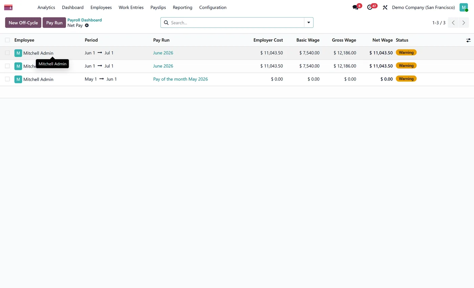
Task: Open the Demo Company switcher
Action: [x=423, y=7]
